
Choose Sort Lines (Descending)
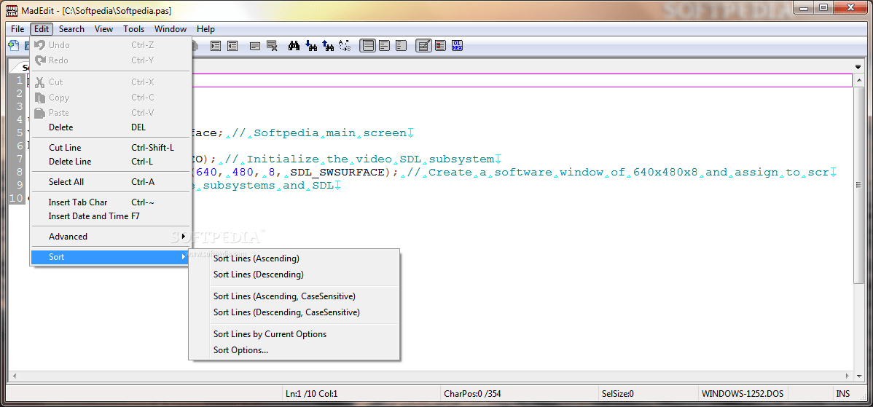tap(294, 274)
